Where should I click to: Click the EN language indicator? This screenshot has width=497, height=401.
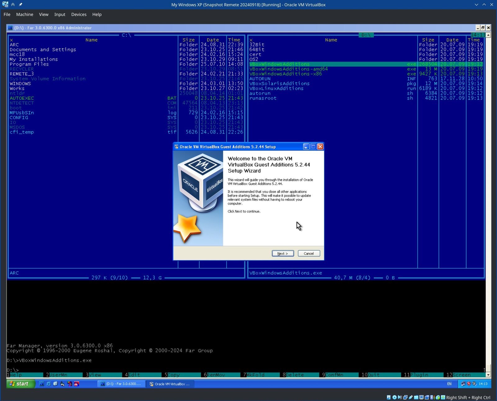tap(449, 384)
